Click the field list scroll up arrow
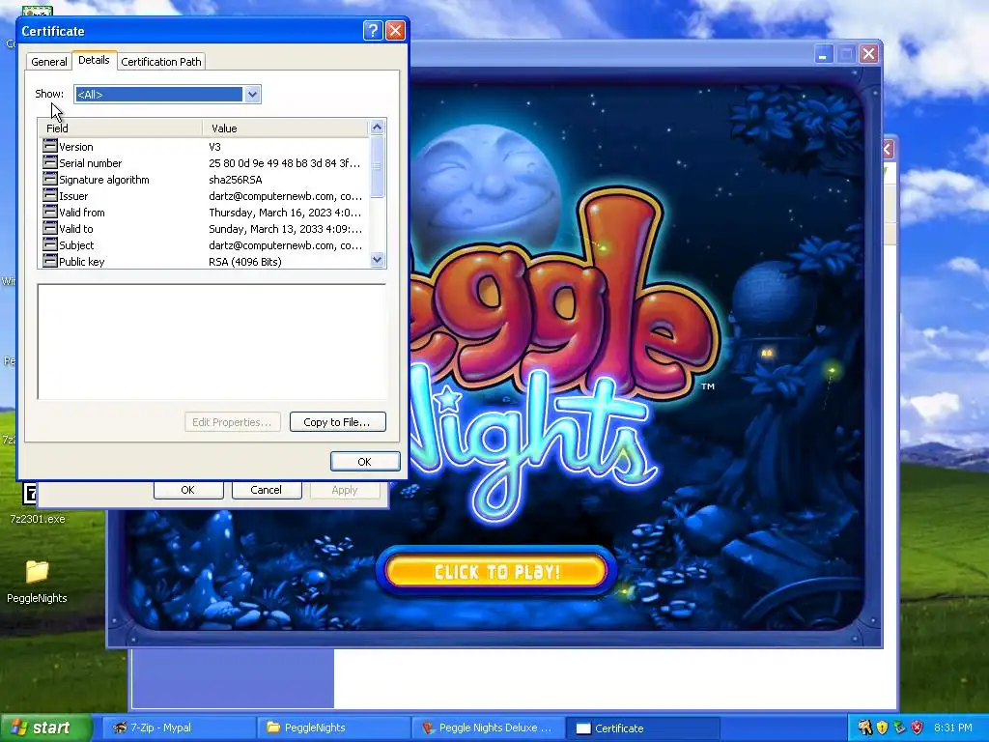989x742 pixels. coord(378,127)
